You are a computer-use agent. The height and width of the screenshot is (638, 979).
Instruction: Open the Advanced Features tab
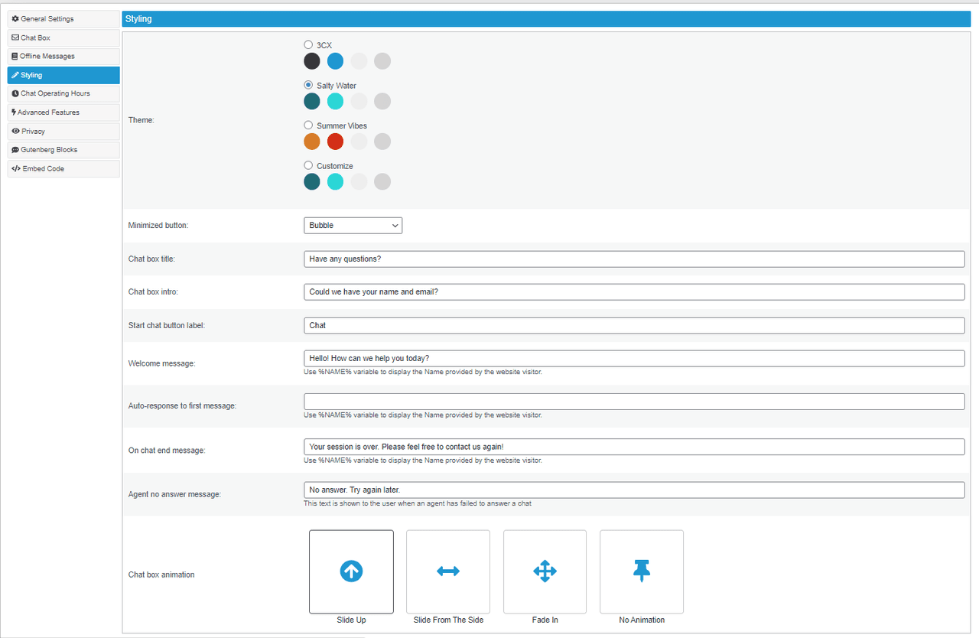point(63,112)
